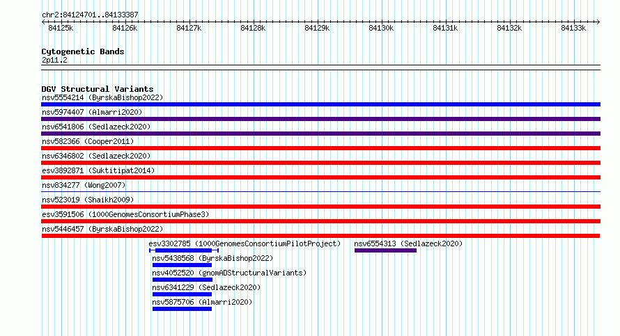Select the red bar under esv3591506
This screenshot has width=620, height=336.
[x=320, y=221]
